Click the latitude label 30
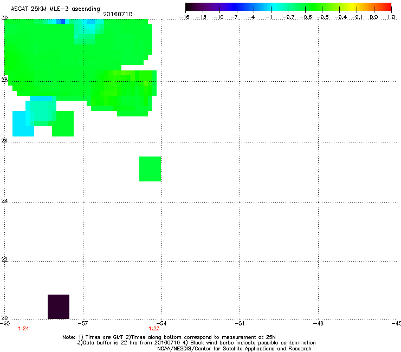The image size is (401, 352). (x=4, y=18)
